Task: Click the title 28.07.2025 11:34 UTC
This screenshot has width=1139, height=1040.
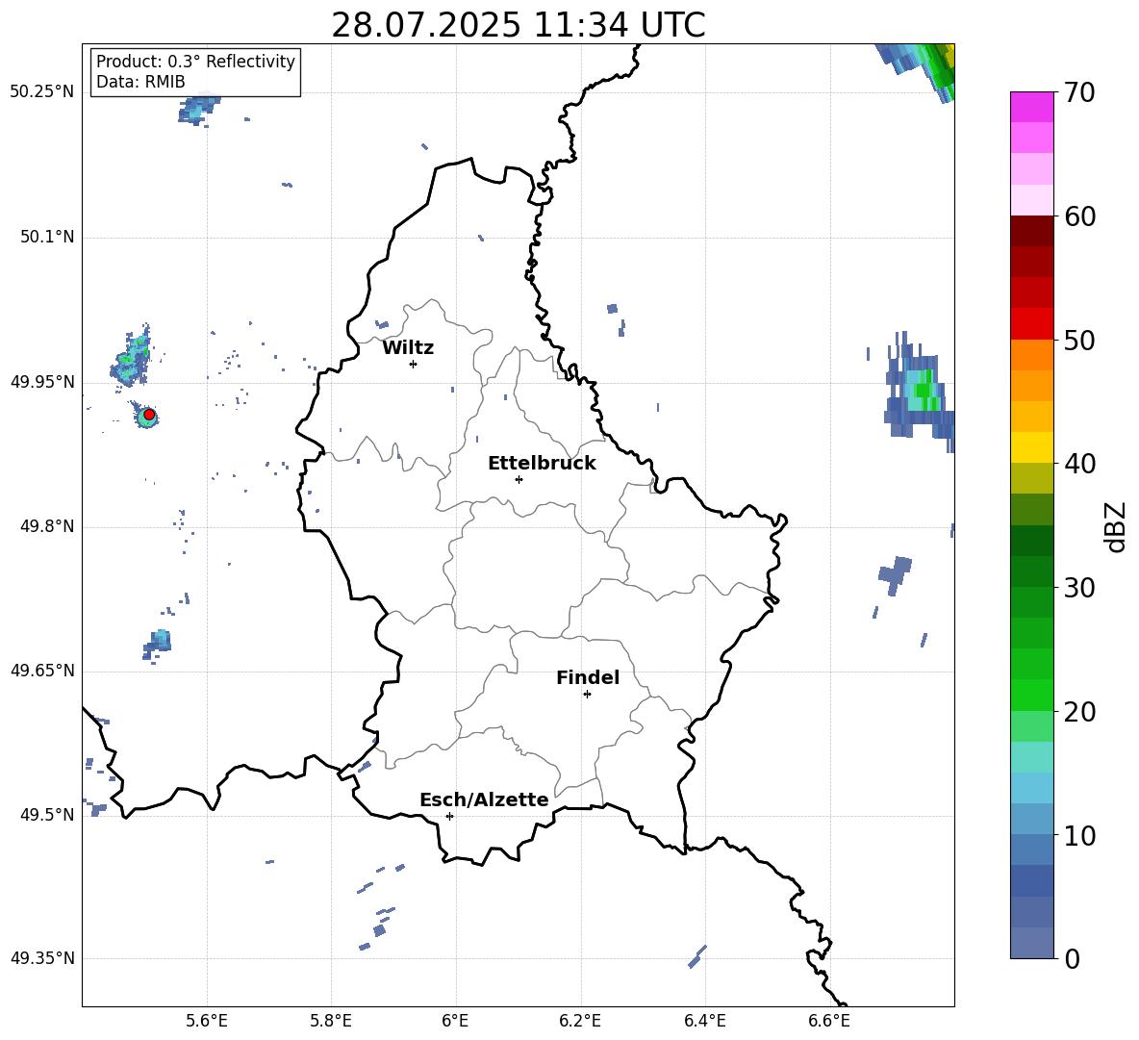Action: [518, 25]
